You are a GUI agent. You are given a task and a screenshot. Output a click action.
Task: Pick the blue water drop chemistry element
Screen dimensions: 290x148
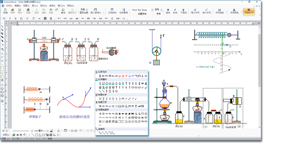129,76
